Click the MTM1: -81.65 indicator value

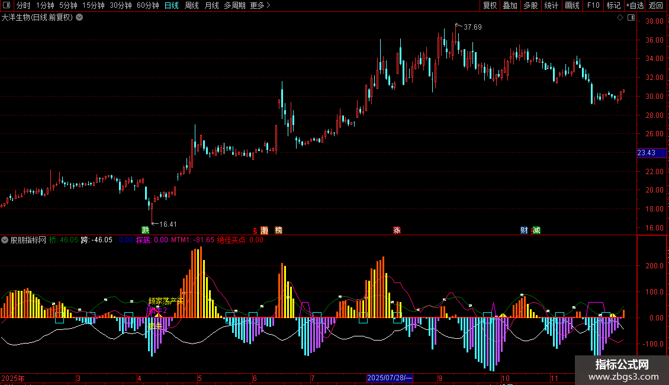click(x=192, y=240)
